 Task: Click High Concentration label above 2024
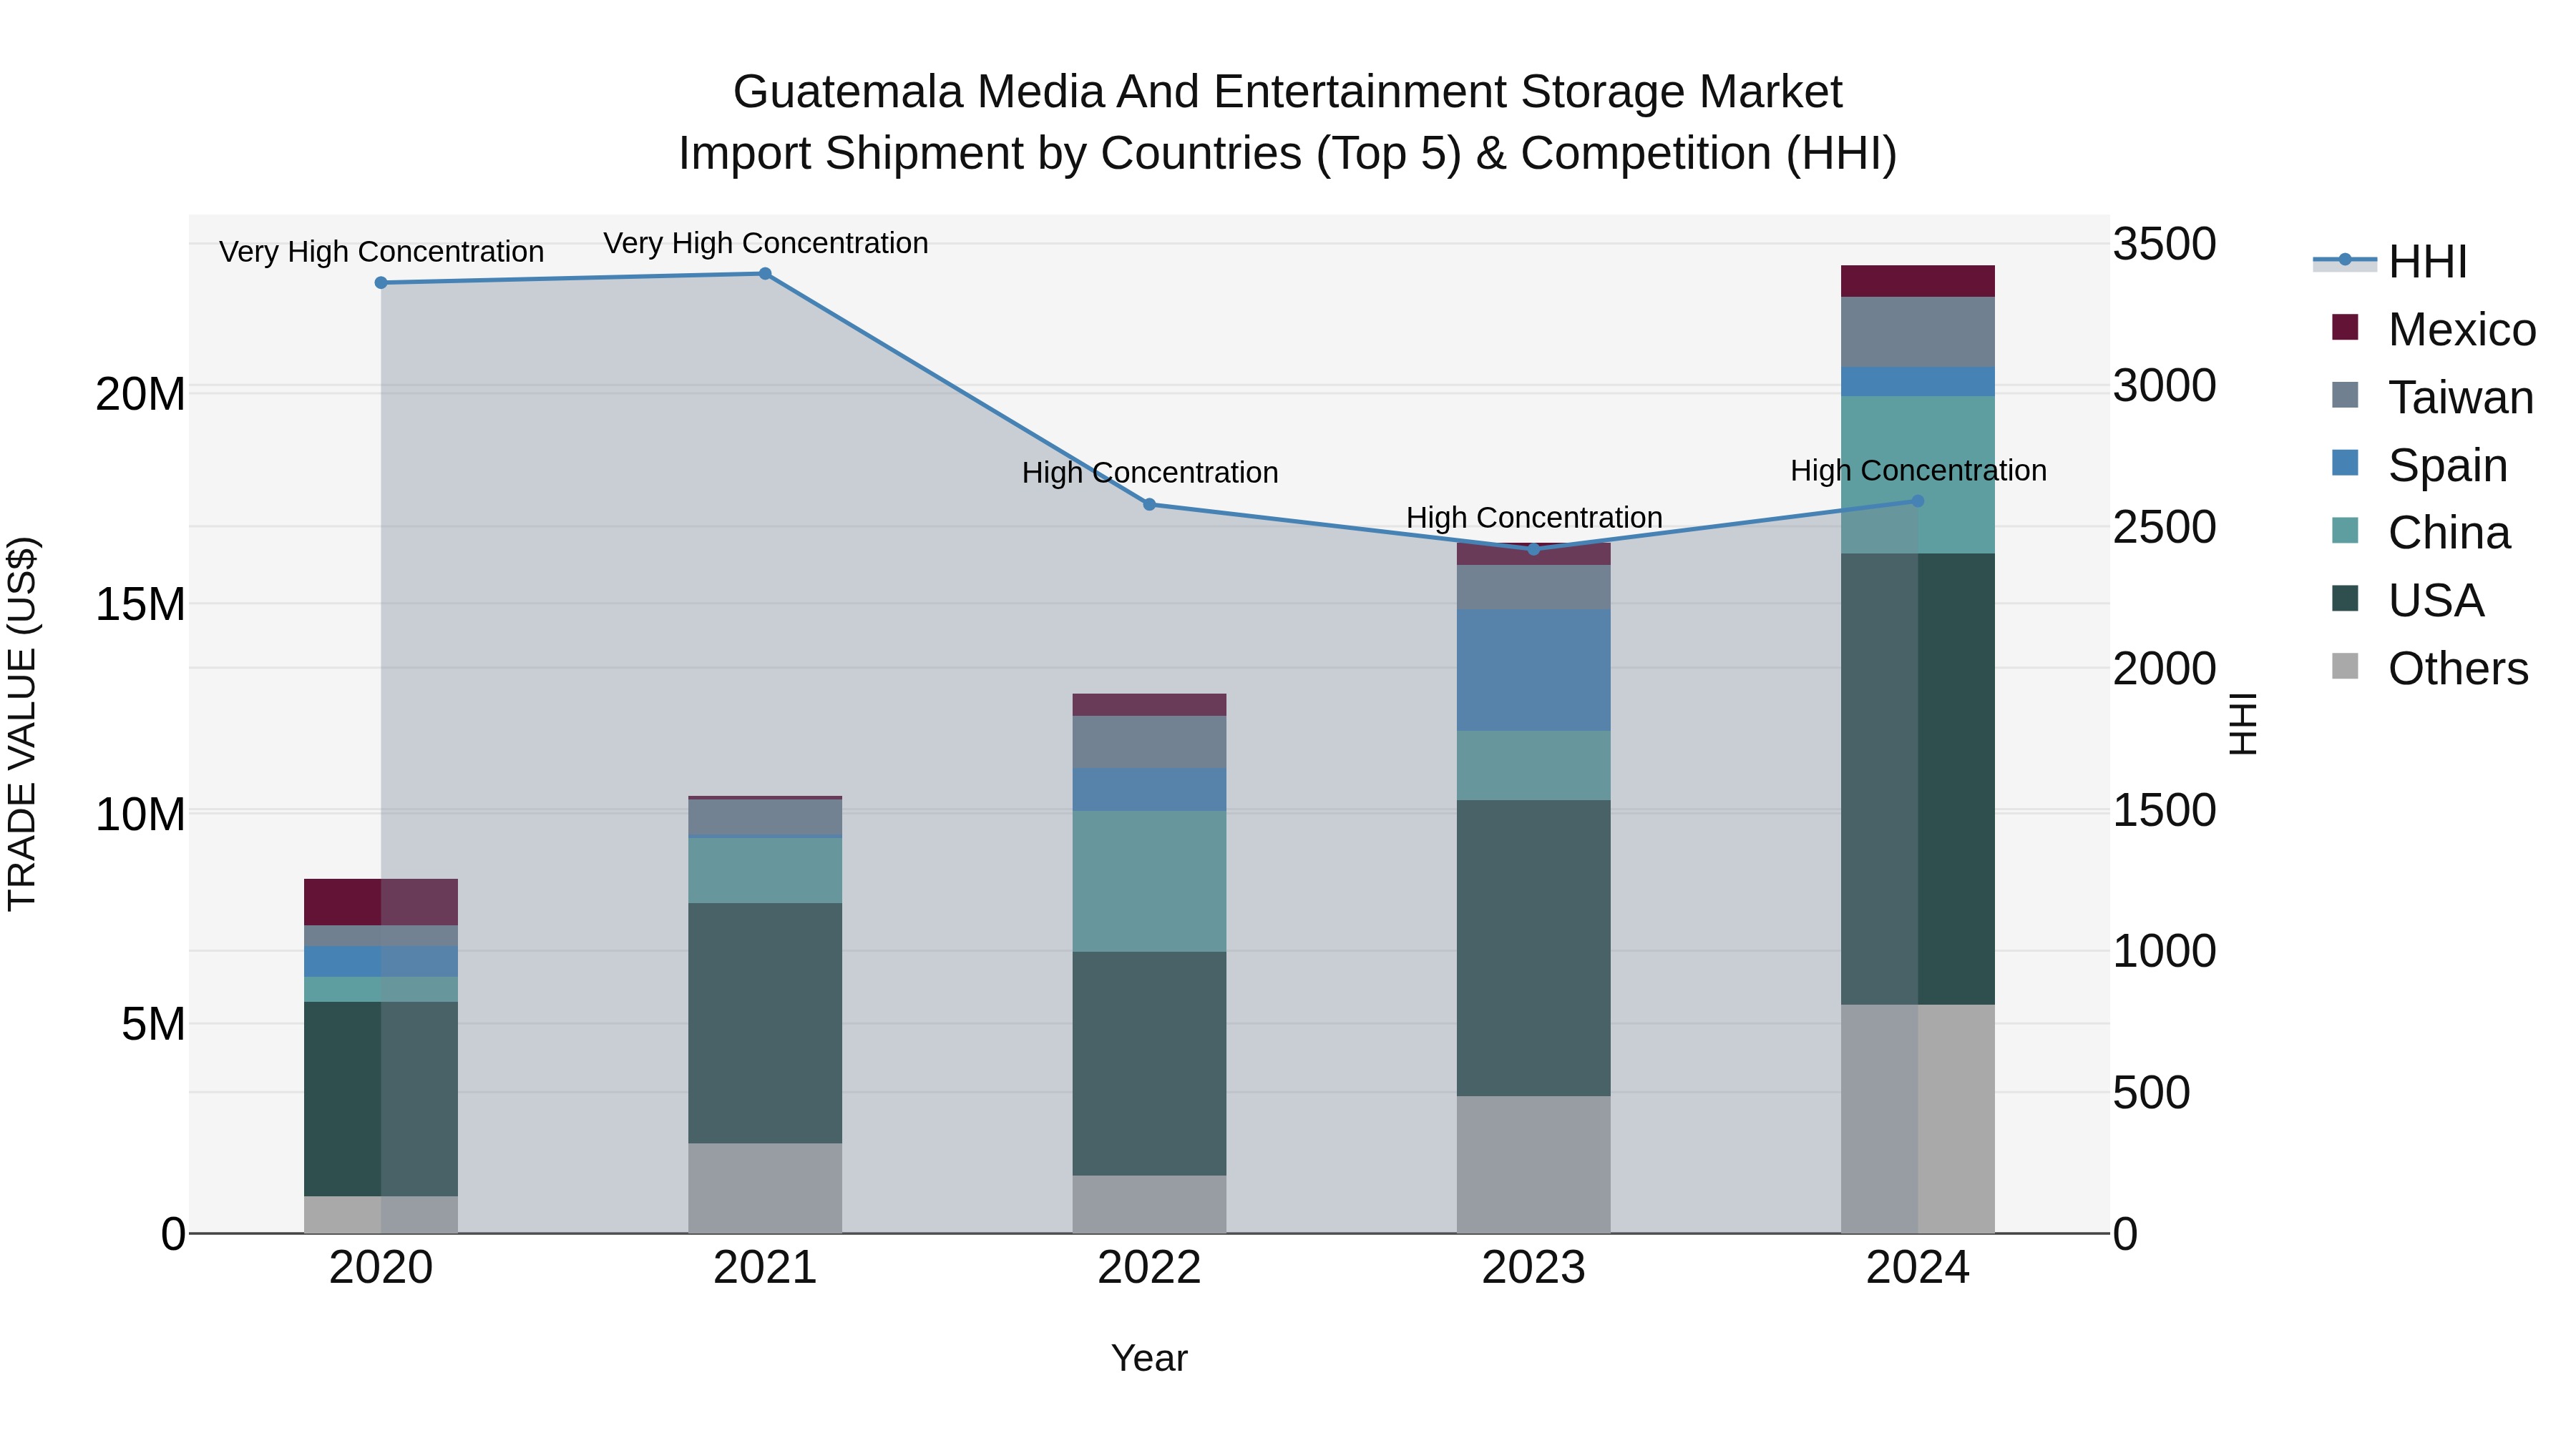1918,471
